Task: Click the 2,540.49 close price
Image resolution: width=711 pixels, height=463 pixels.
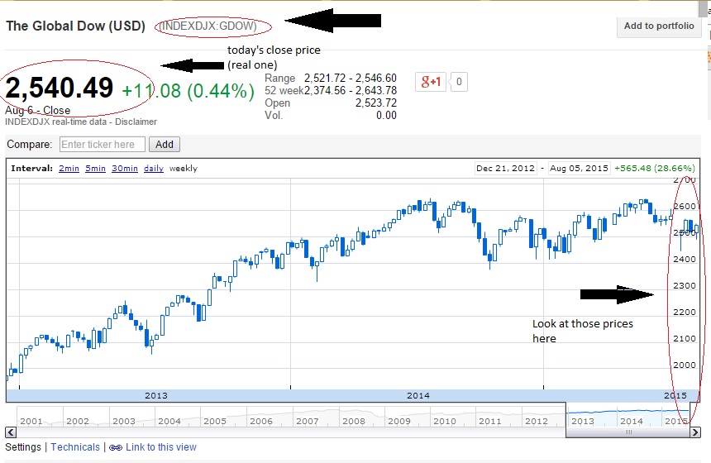Action: click(60, 88)
